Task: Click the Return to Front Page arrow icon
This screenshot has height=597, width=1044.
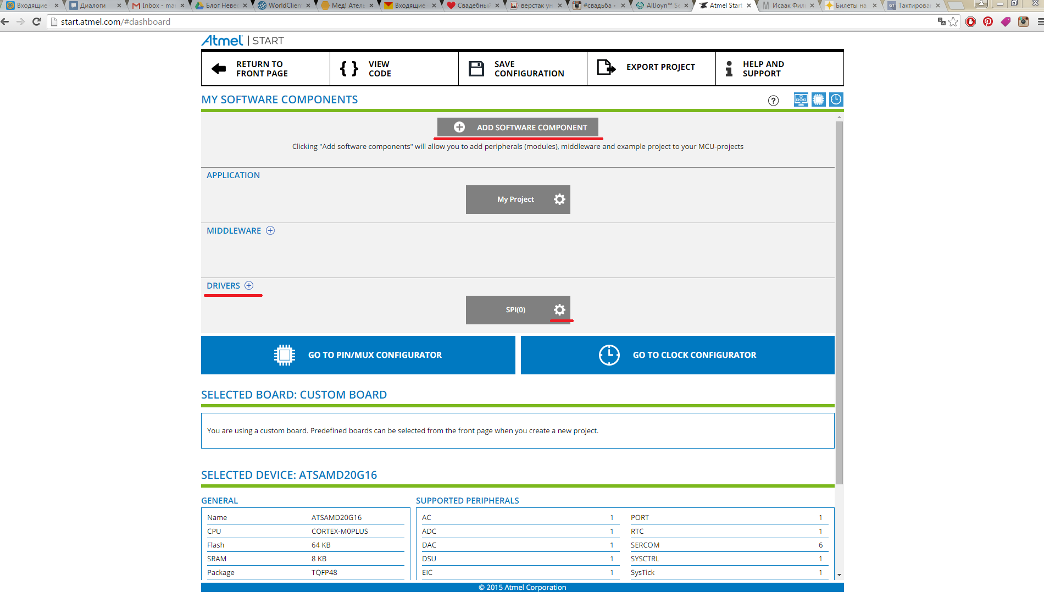Action: point(219,69)
